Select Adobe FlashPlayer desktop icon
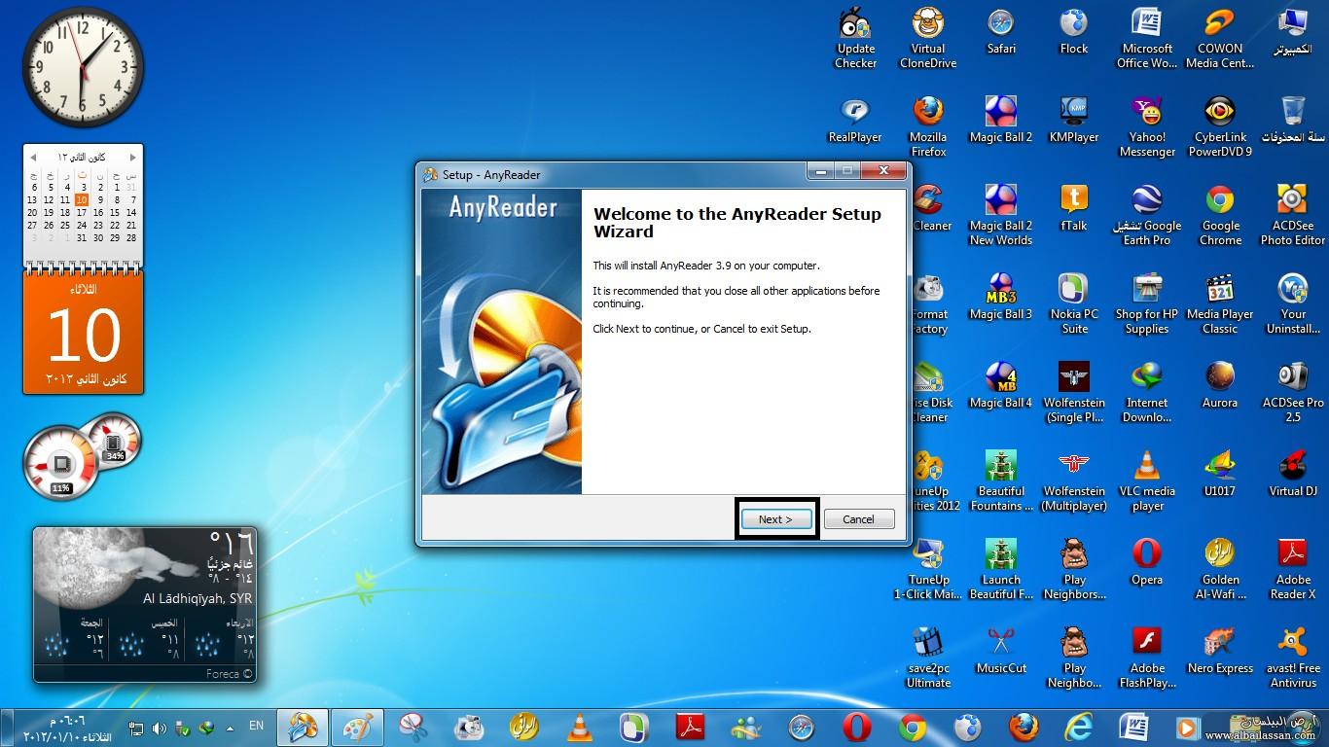 (1147, 658)
